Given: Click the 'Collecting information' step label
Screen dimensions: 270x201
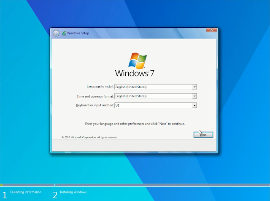Looking at the screenshot, I should tap(26, 192).
